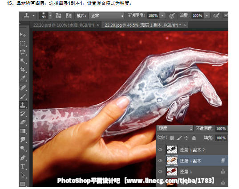Open the Brush panel from options bar

click(x=58, y=16)
